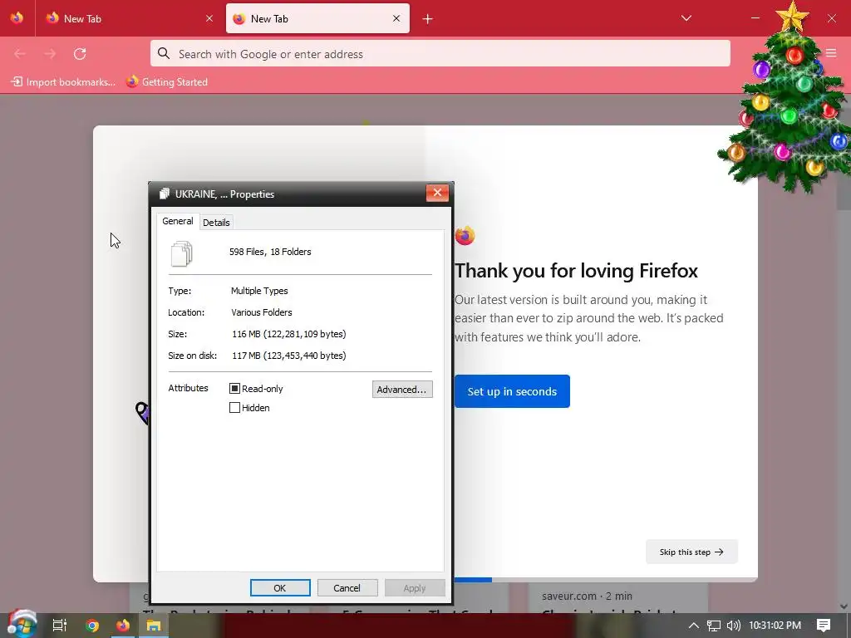Click the Firefox logo above Thank you heading
851x638 pixels.
tap(465, 235)
